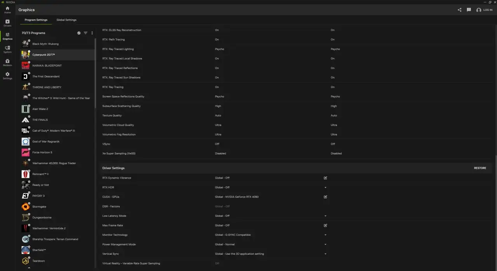Click the share icon in header

(460, 10)
